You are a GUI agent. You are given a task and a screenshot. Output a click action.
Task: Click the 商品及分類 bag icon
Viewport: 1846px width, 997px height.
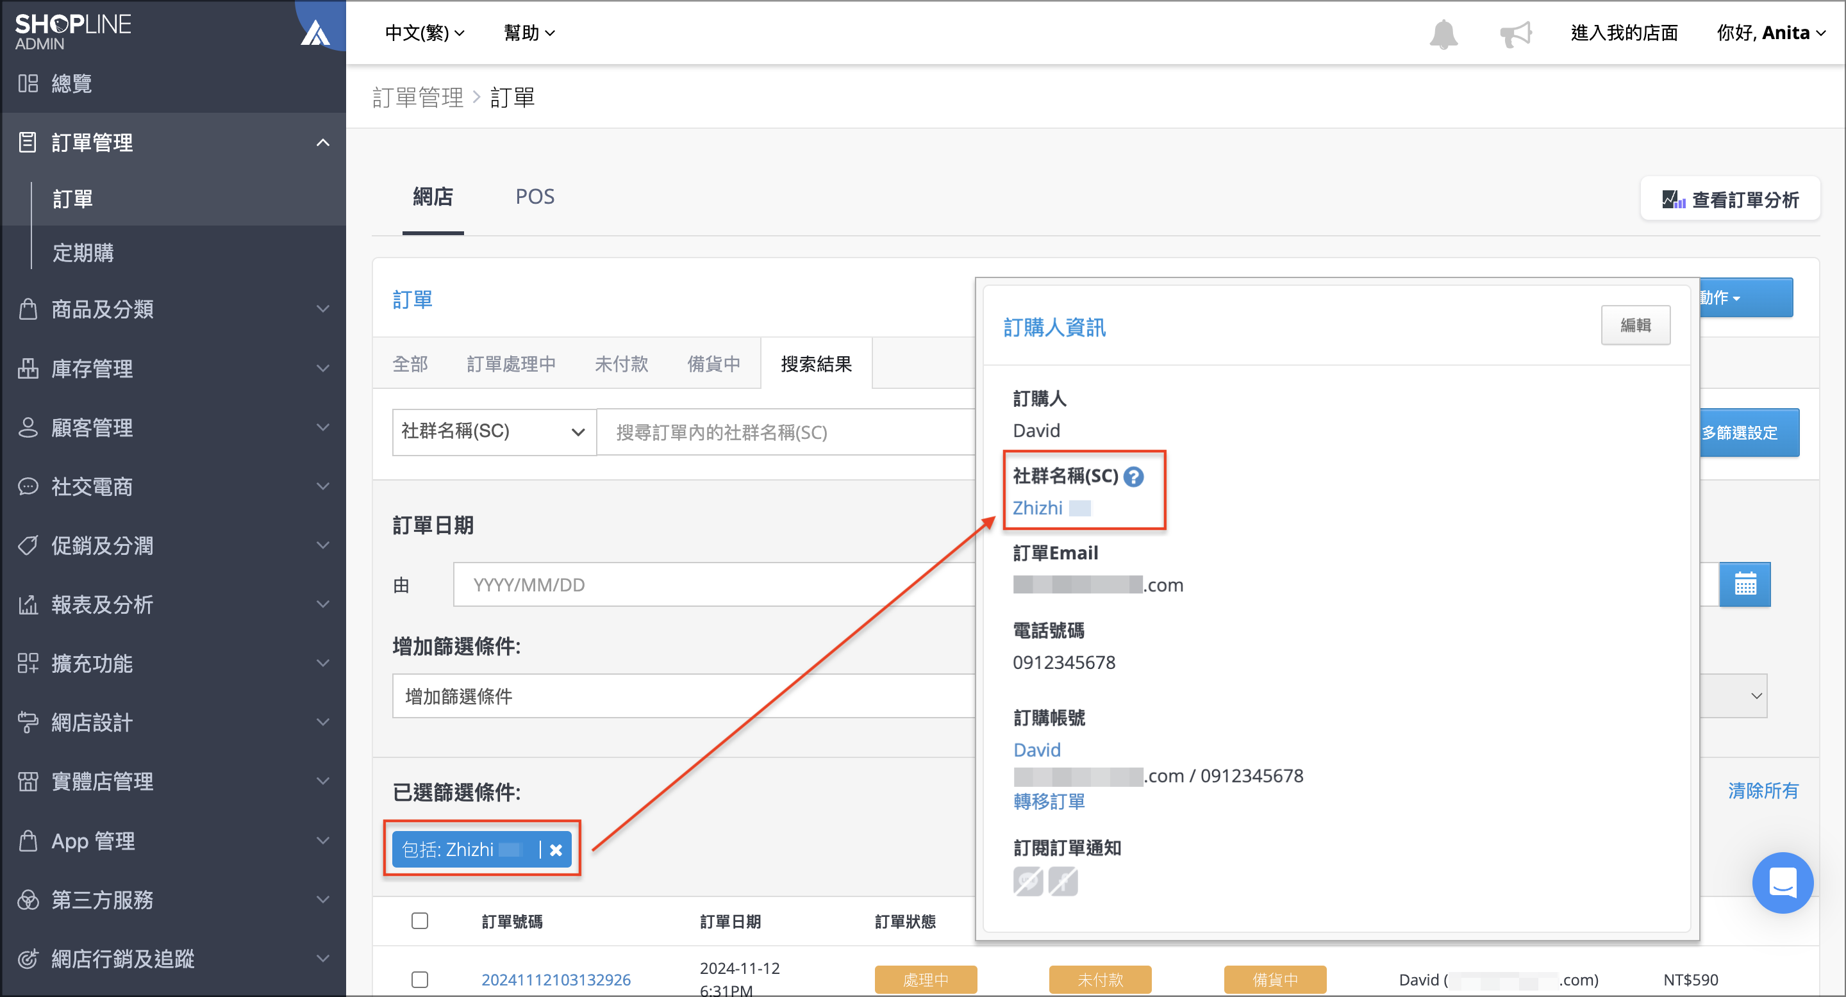(x=28, y=309)
